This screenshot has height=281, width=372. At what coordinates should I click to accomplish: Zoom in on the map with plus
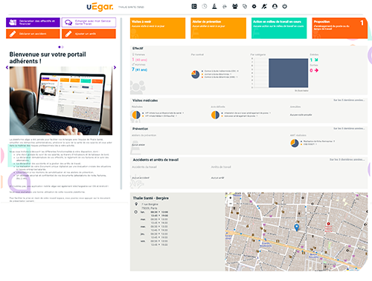pyautogui.click(x=231, y=198)
